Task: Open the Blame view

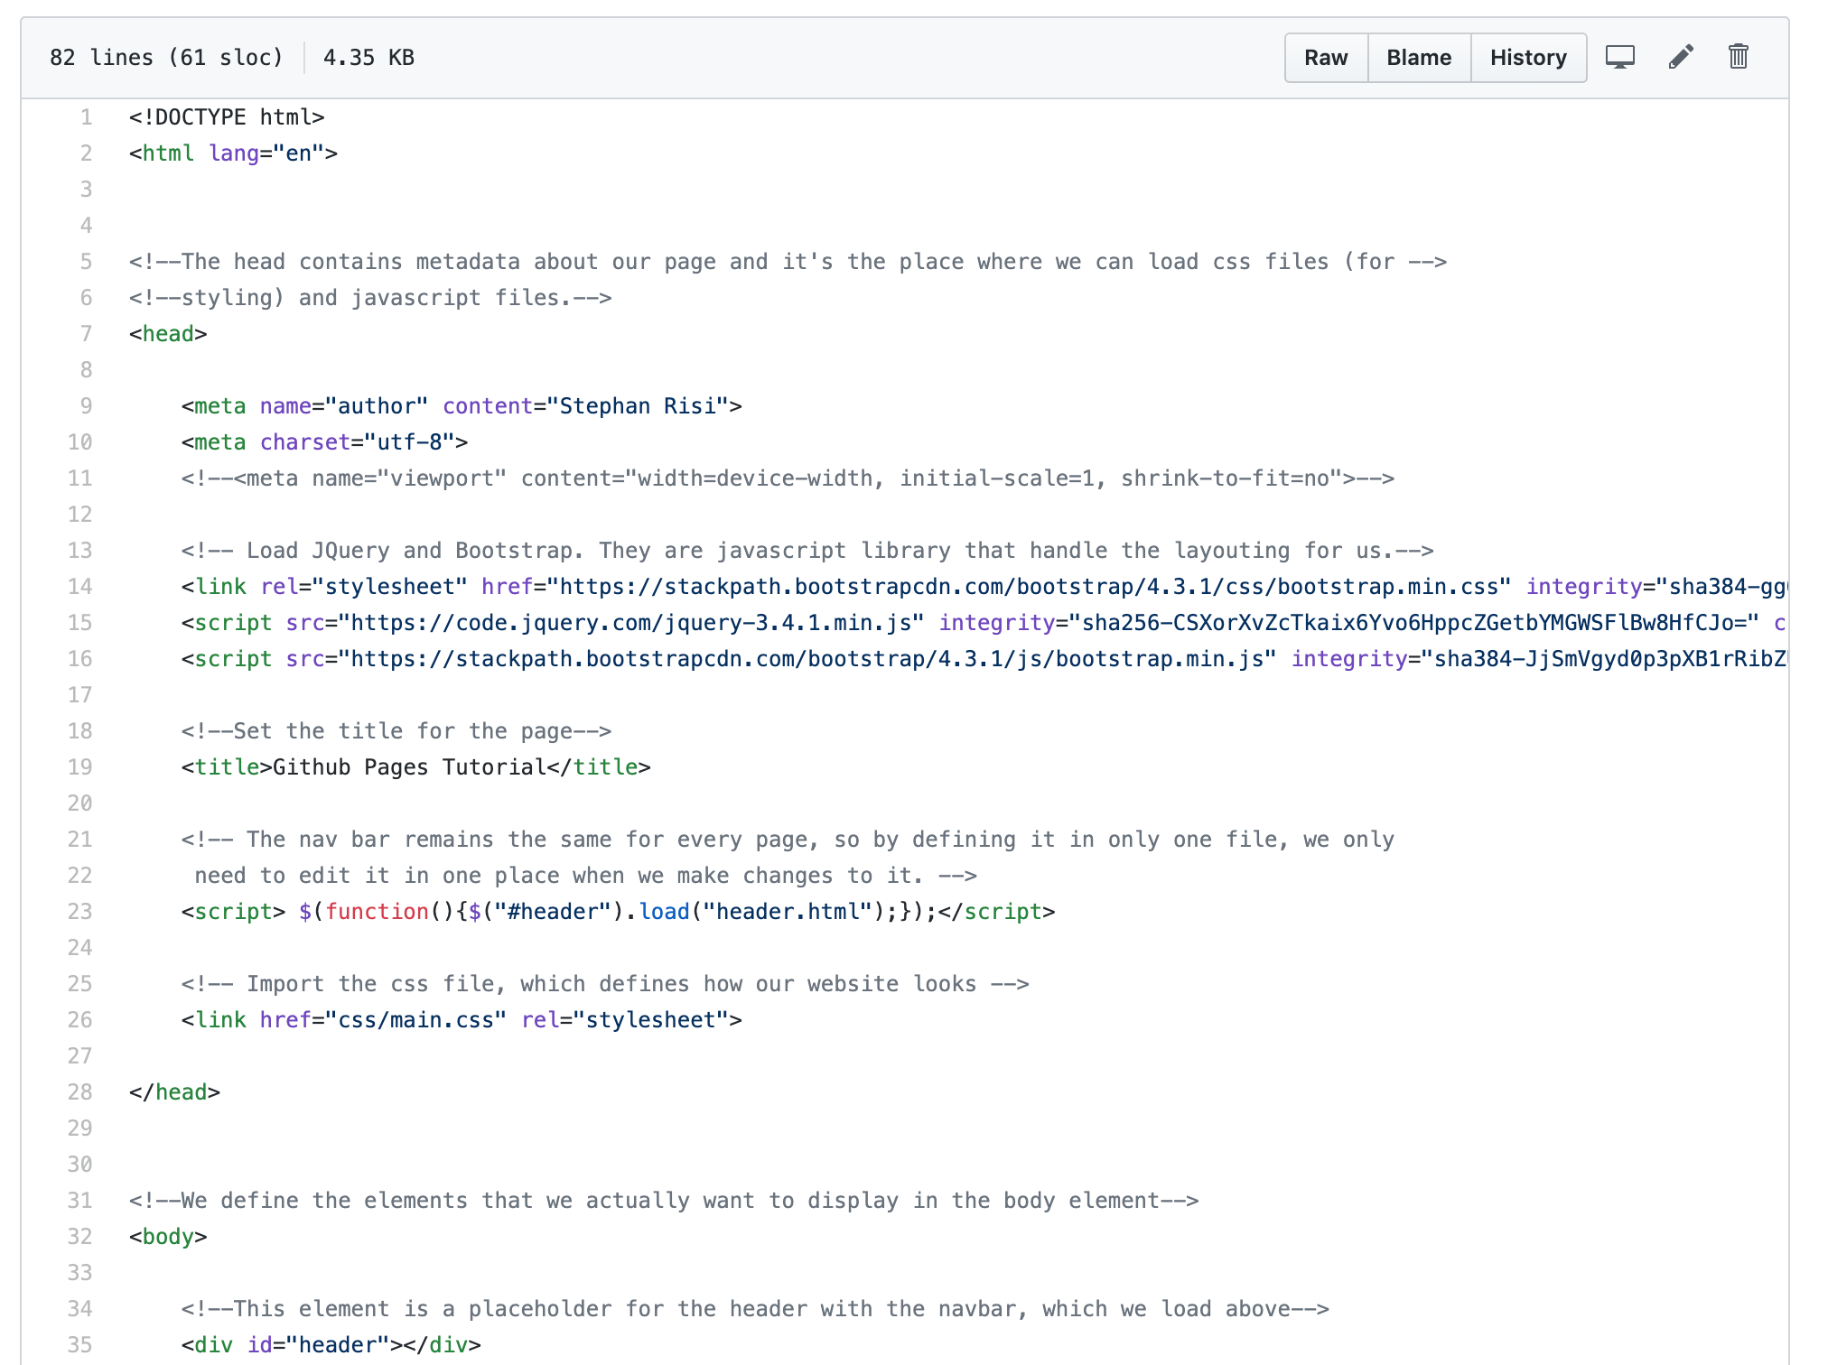Action: pyautogui.click(x=1419, y=58)
